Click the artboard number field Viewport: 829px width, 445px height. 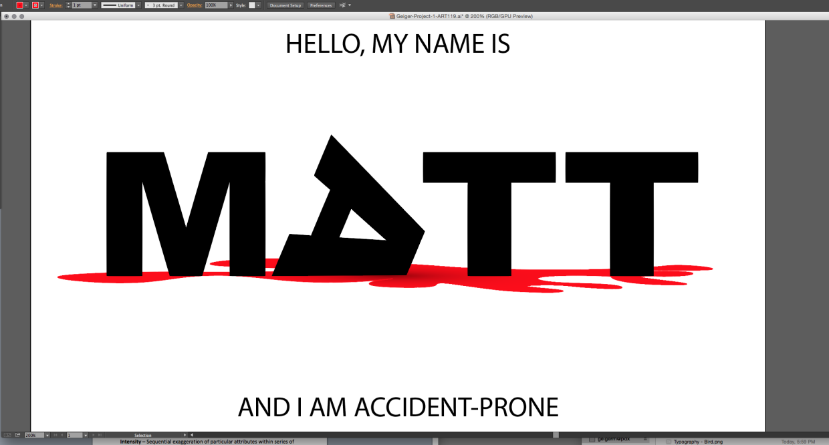74,435
